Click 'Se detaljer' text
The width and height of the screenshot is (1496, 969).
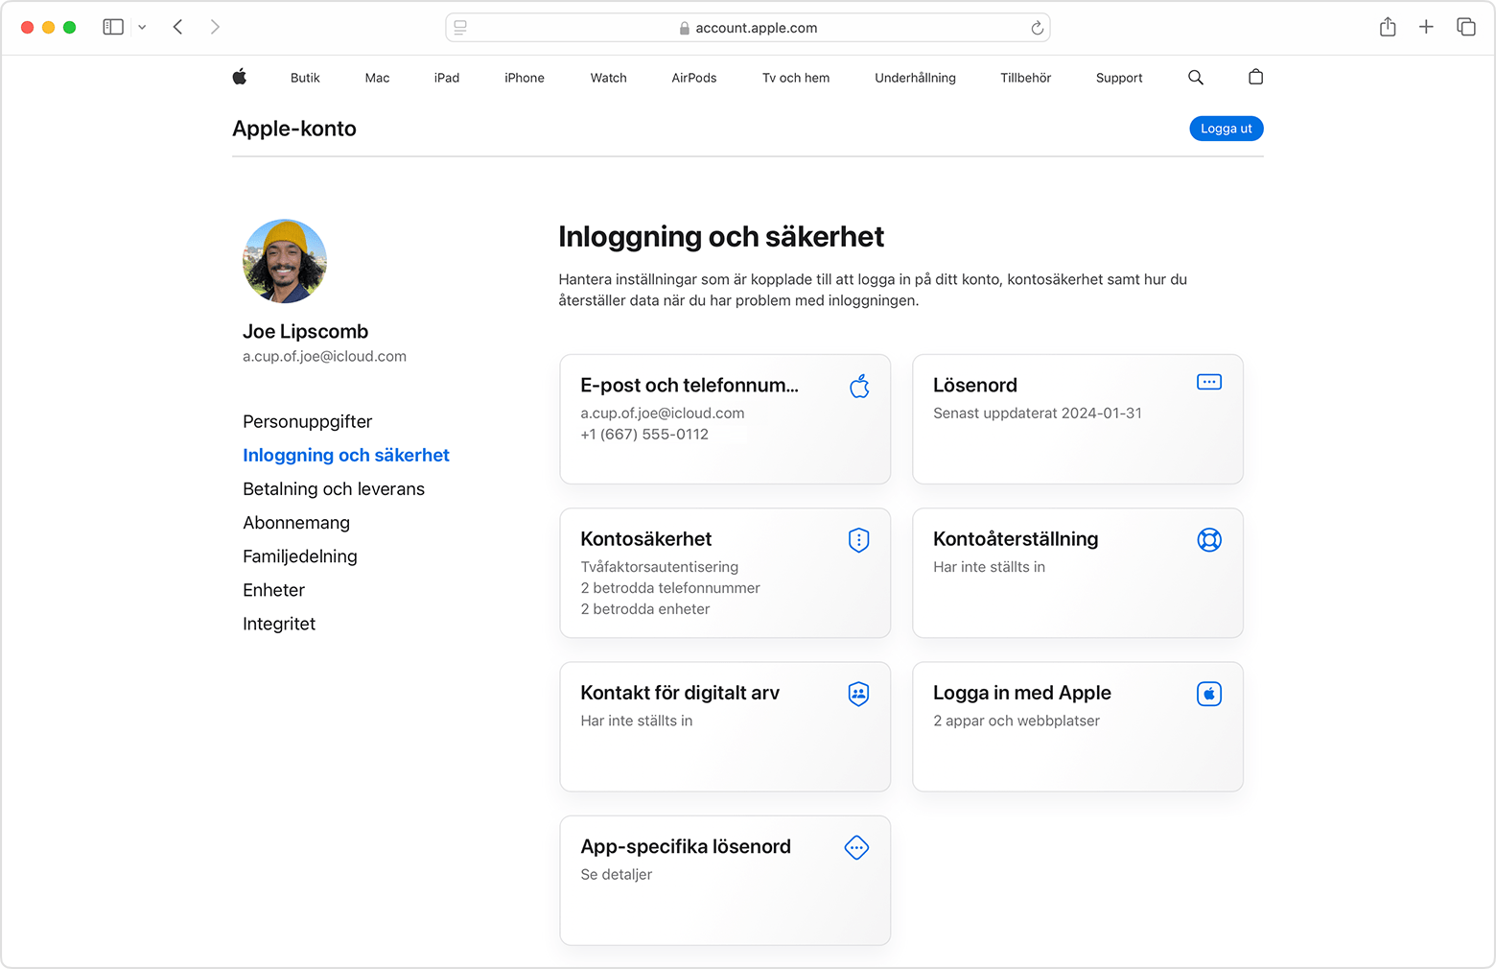point(617,875)
